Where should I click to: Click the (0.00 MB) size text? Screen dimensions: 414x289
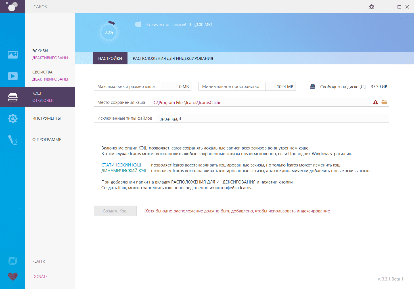pos(203,25)
